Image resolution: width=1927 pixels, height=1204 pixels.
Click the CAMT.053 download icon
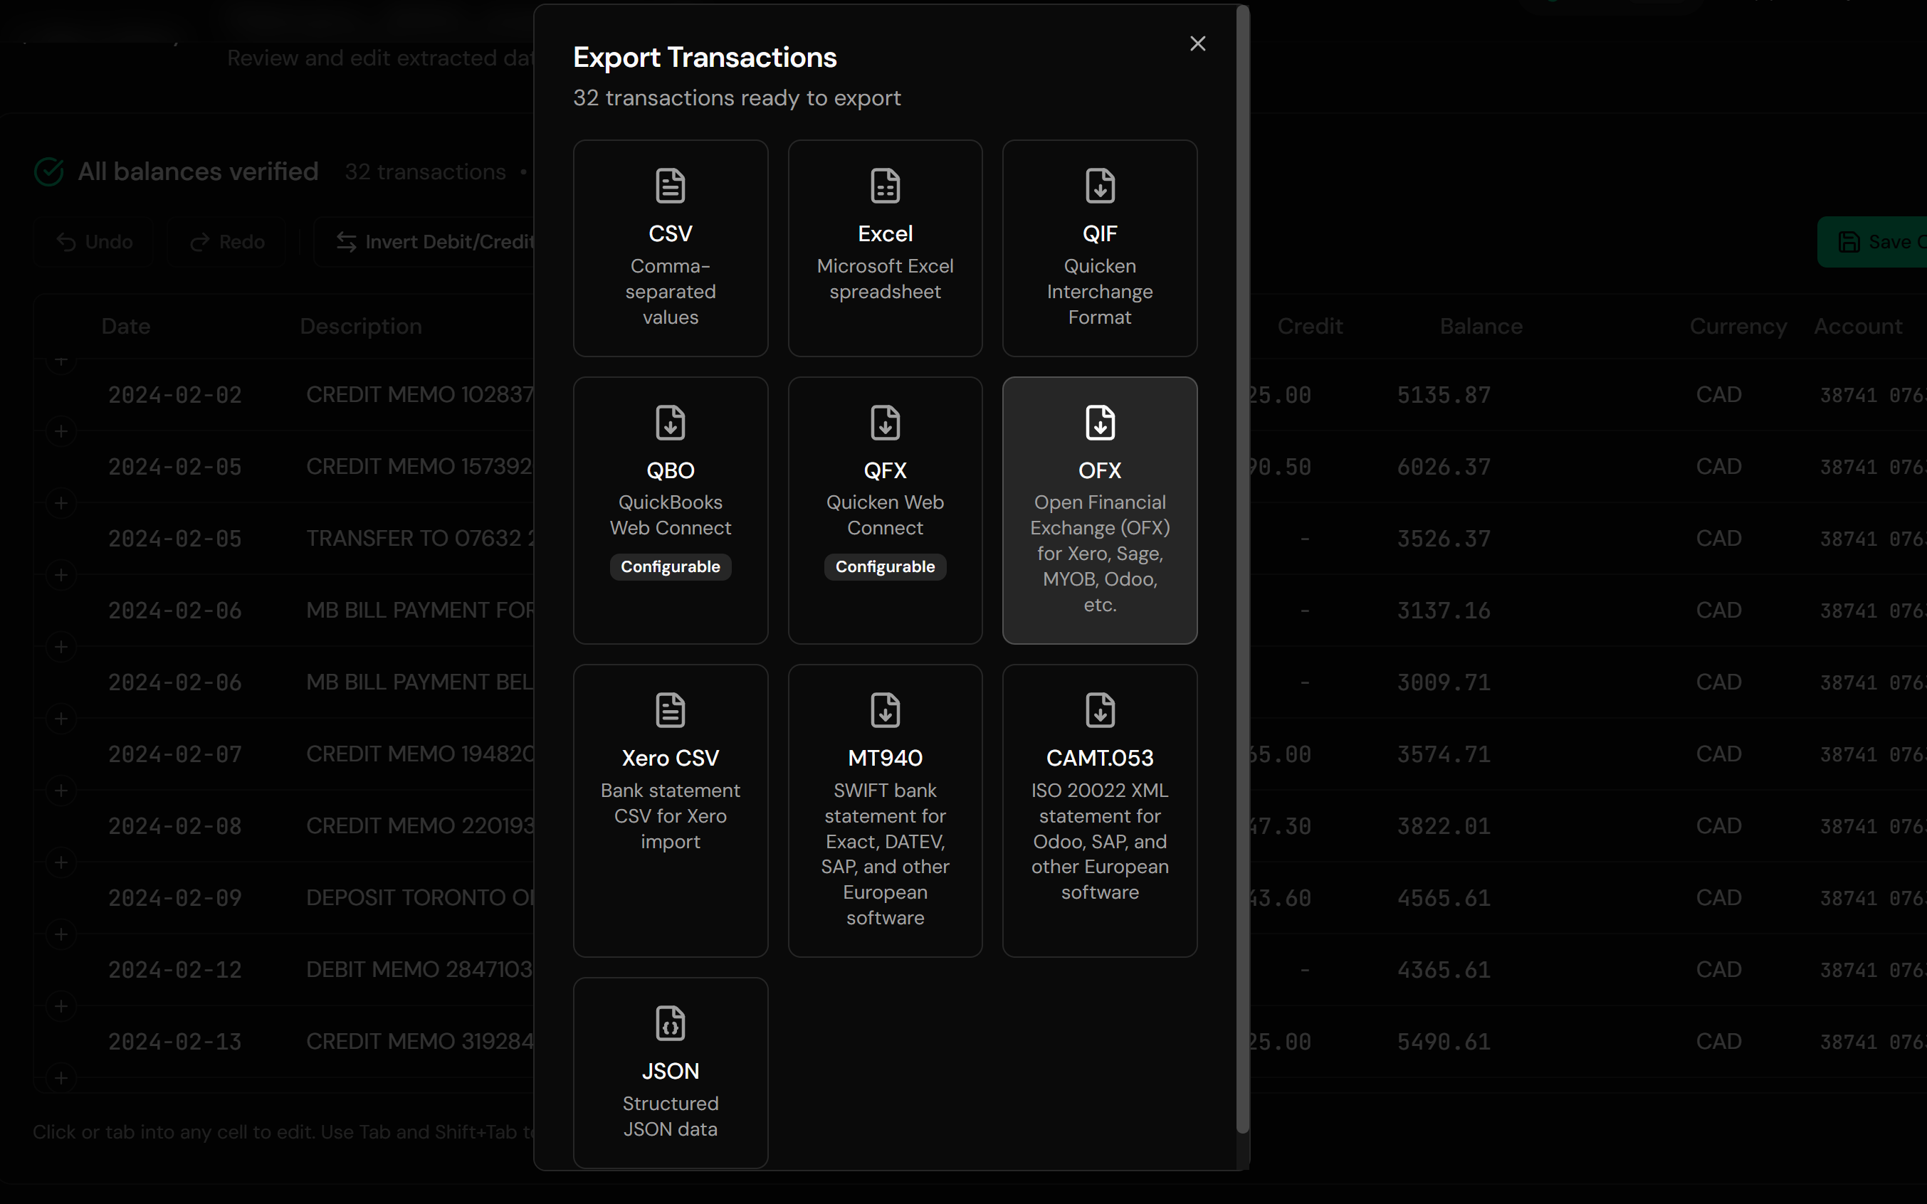click(x=1099, y=709)
